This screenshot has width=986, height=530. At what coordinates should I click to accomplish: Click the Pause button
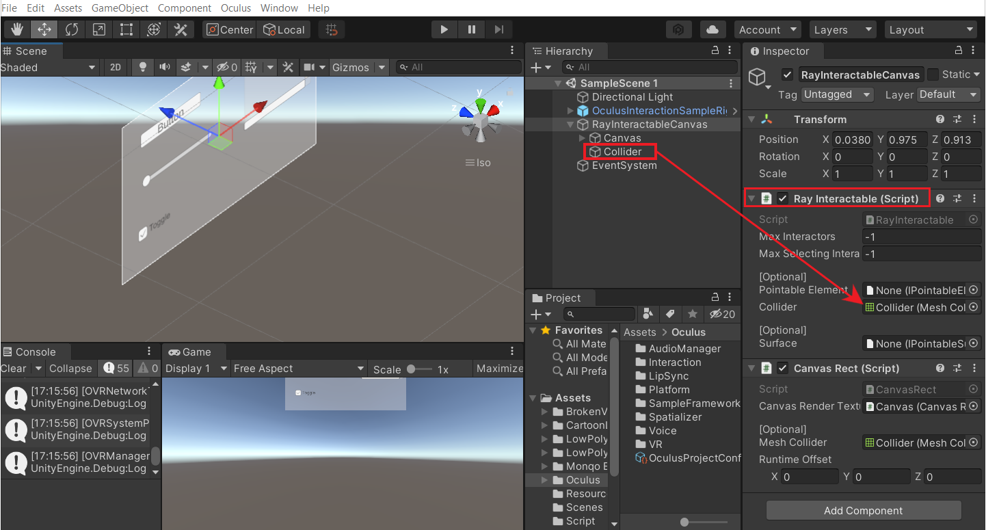(x=472, y=29)
